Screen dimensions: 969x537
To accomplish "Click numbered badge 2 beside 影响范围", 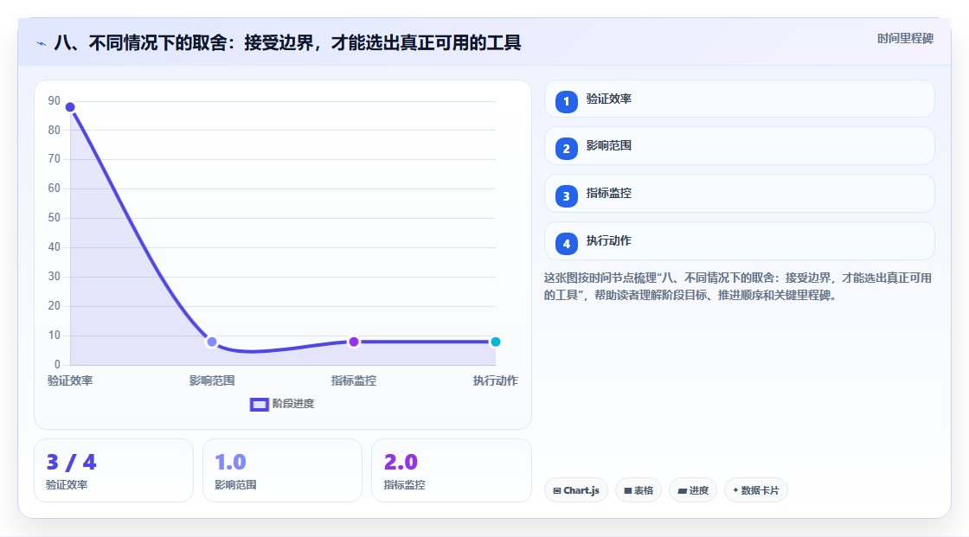I will [566, 149].
